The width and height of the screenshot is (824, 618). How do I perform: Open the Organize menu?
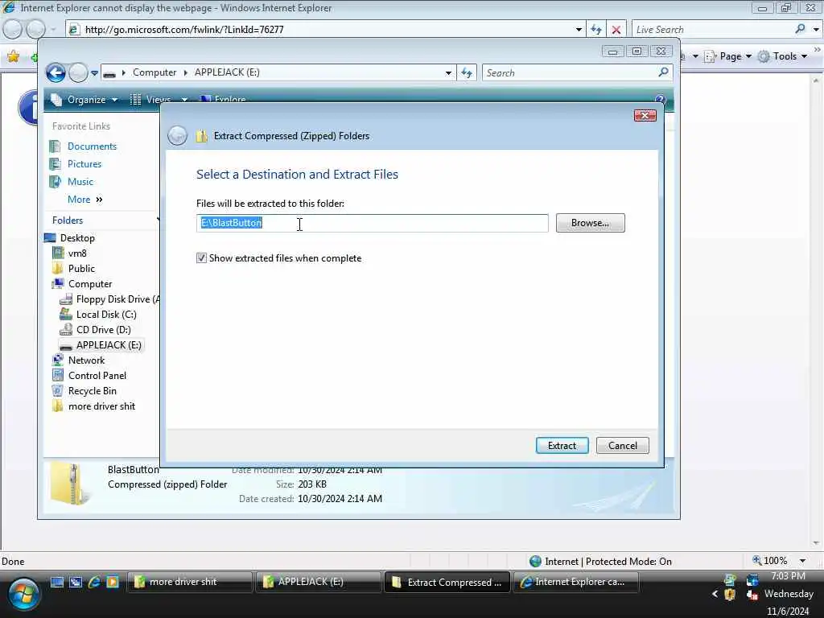click(x=84, y=99)
